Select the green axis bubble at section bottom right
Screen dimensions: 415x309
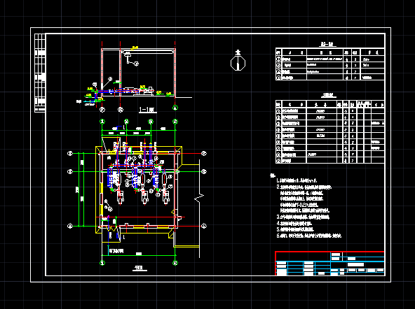coord(175,108)
